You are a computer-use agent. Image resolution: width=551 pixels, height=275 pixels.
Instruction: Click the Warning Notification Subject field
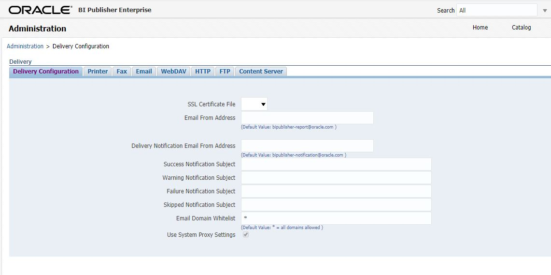[x=336, y=177]
